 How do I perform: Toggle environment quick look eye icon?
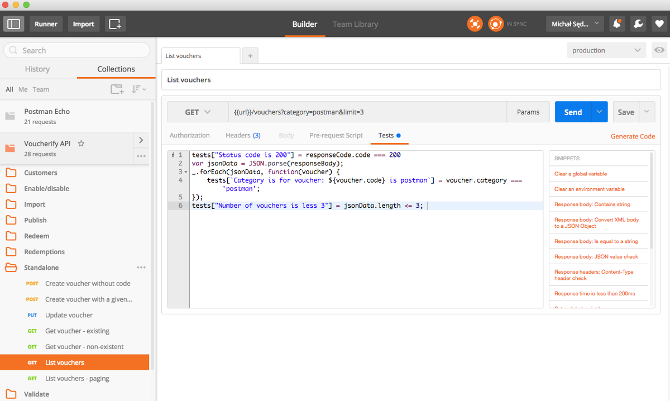coord(659,50)
